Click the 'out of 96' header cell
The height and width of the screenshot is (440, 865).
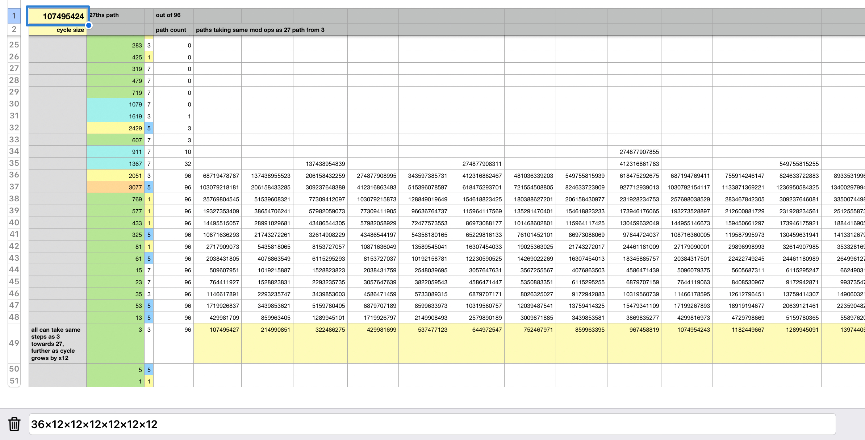[x=173, y=15]
